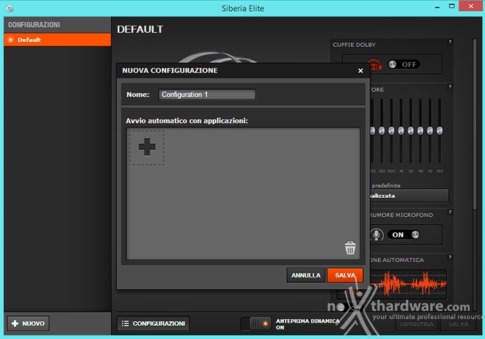
Task: Click the SteelSeries logo icon in title bar
Action: (10, 8)
